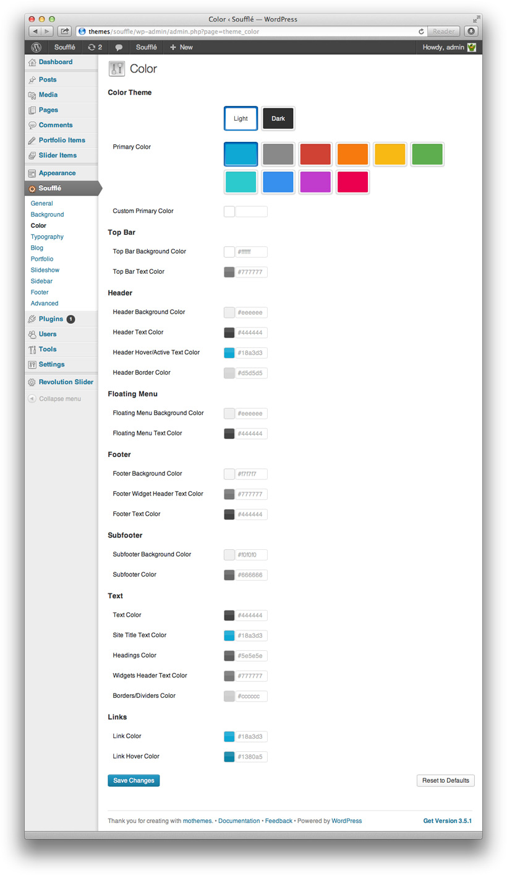Image resolution: width=507 pixels, height=875 pixels.
Task: Open the Slideshow settings submenu item
Action: tap(46, 270)
